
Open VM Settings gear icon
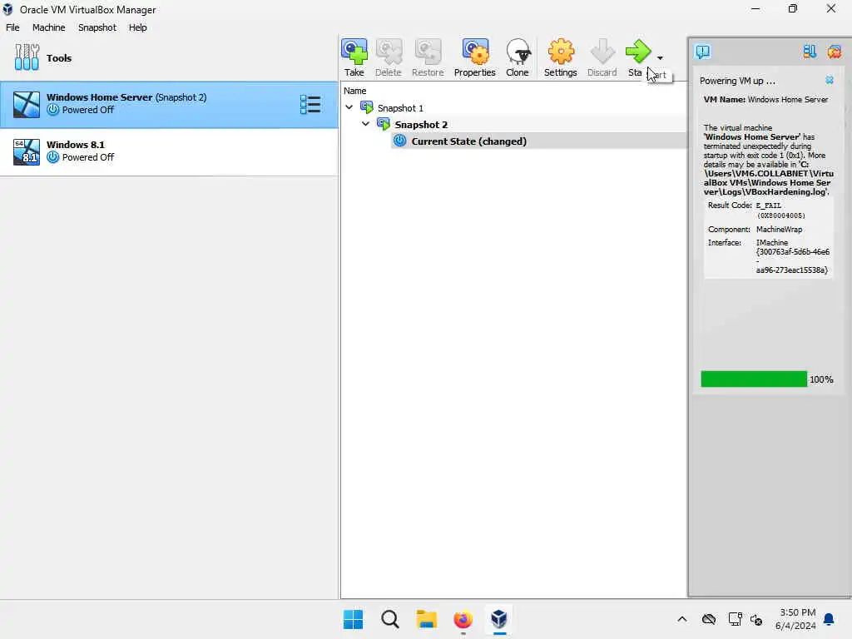tap(561, 52)
